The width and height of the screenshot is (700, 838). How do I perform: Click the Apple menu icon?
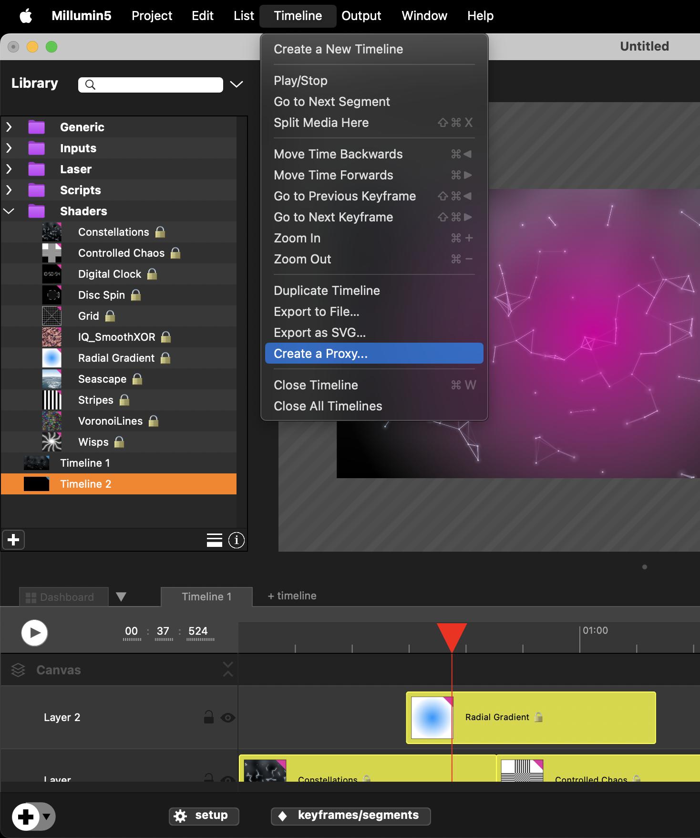click(26, 16)
